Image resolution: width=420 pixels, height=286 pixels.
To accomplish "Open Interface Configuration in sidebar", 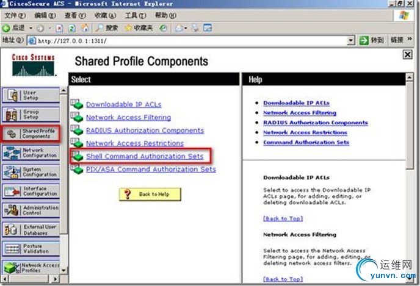I will tap(31, 191).
